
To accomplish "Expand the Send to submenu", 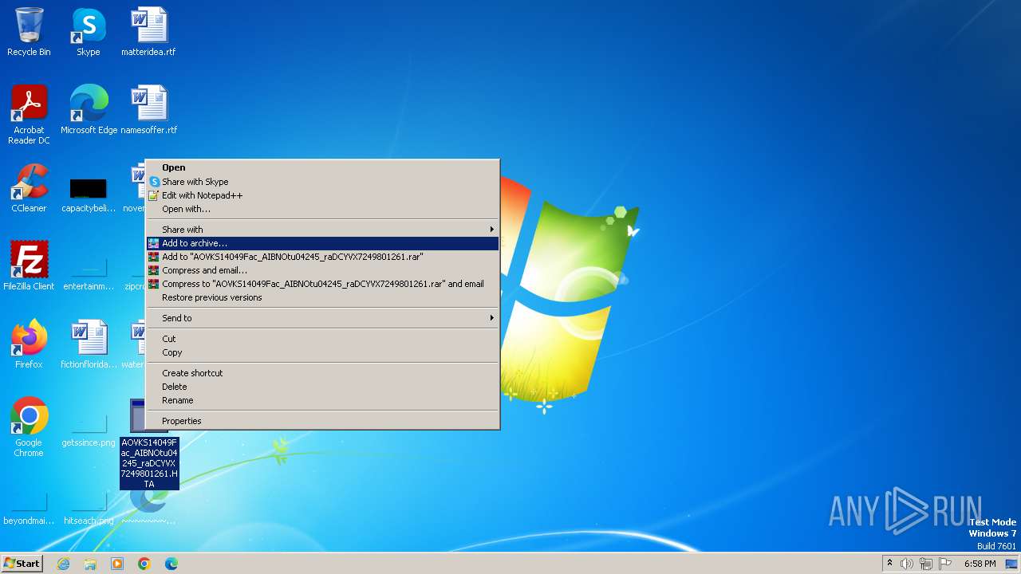I will pyautogui.click(x=322, y=318).
